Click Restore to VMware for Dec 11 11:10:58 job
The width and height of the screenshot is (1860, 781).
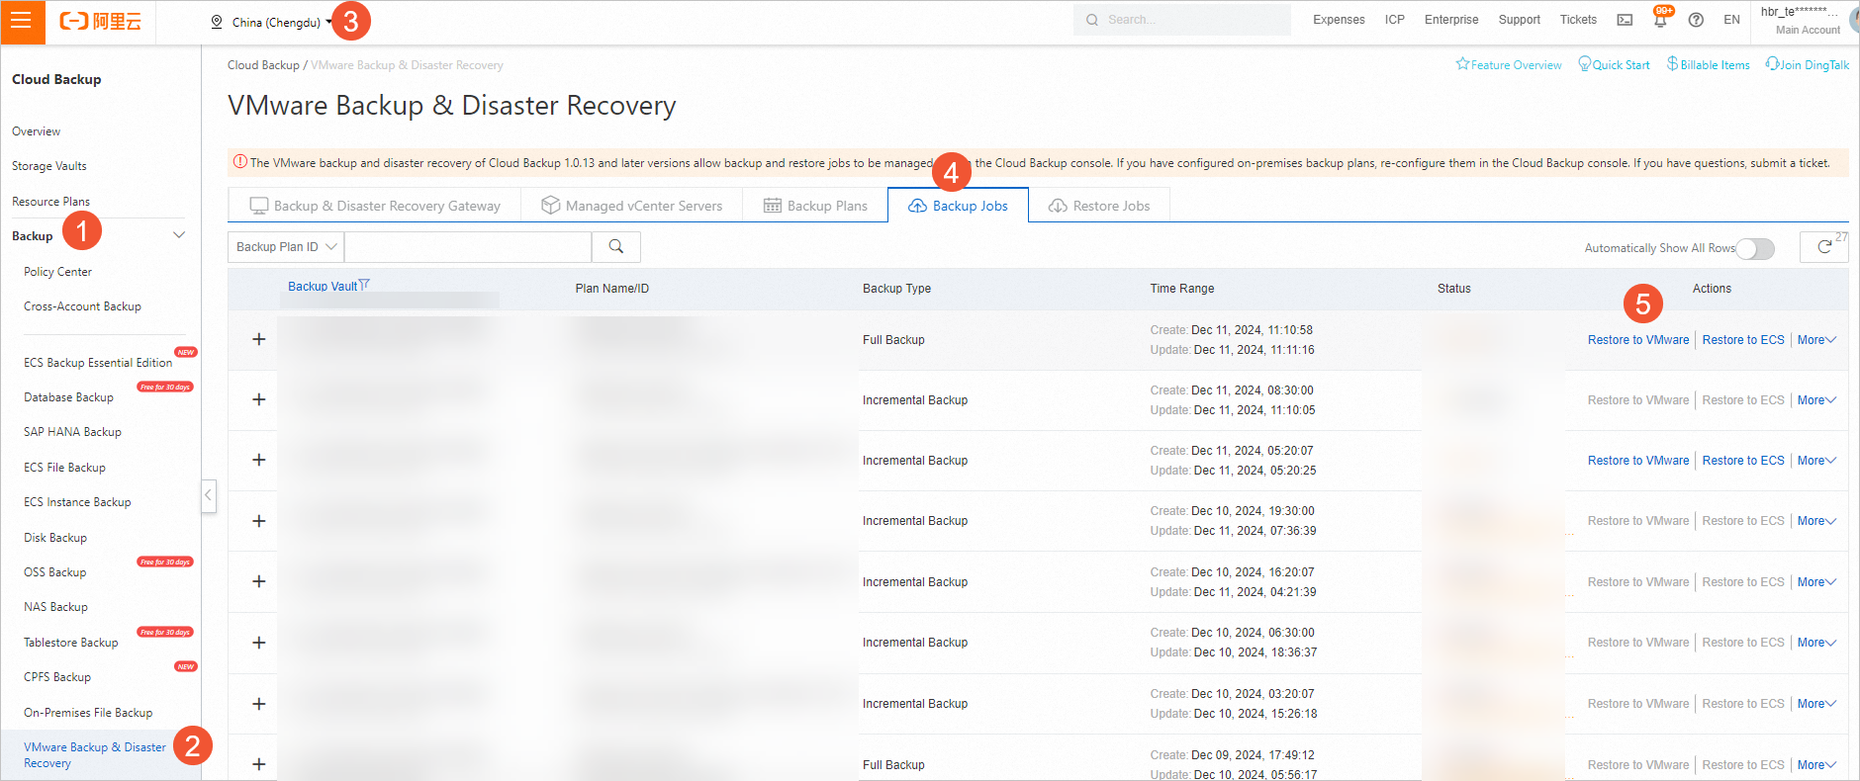(1638, 340)
